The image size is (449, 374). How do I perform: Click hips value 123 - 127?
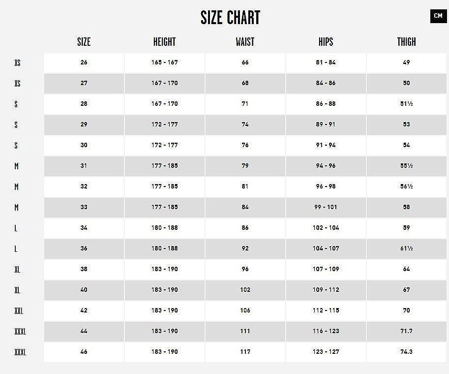click(326, 352)
